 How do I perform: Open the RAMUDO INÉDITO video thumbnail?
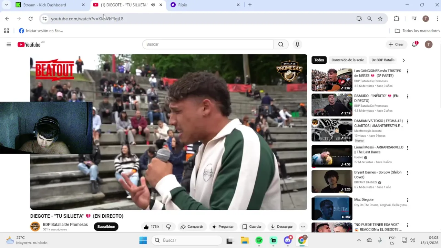332,105
